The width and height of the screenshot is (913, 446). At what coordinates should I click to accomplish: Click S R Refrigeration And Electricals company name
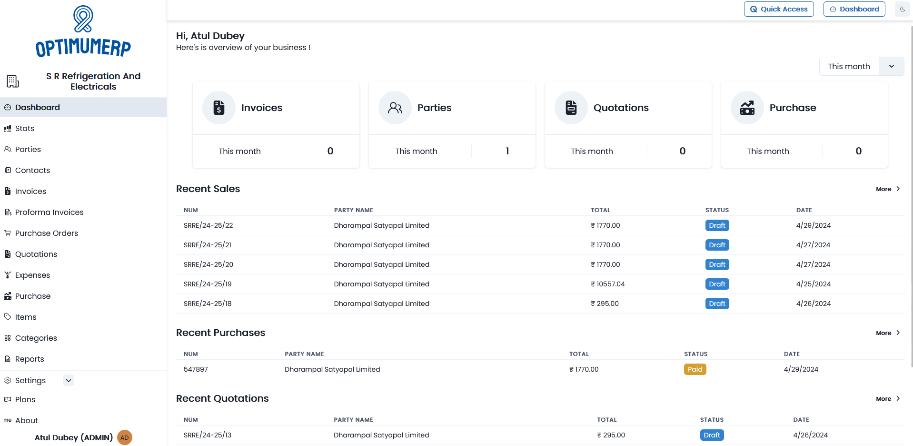[93, 81]
